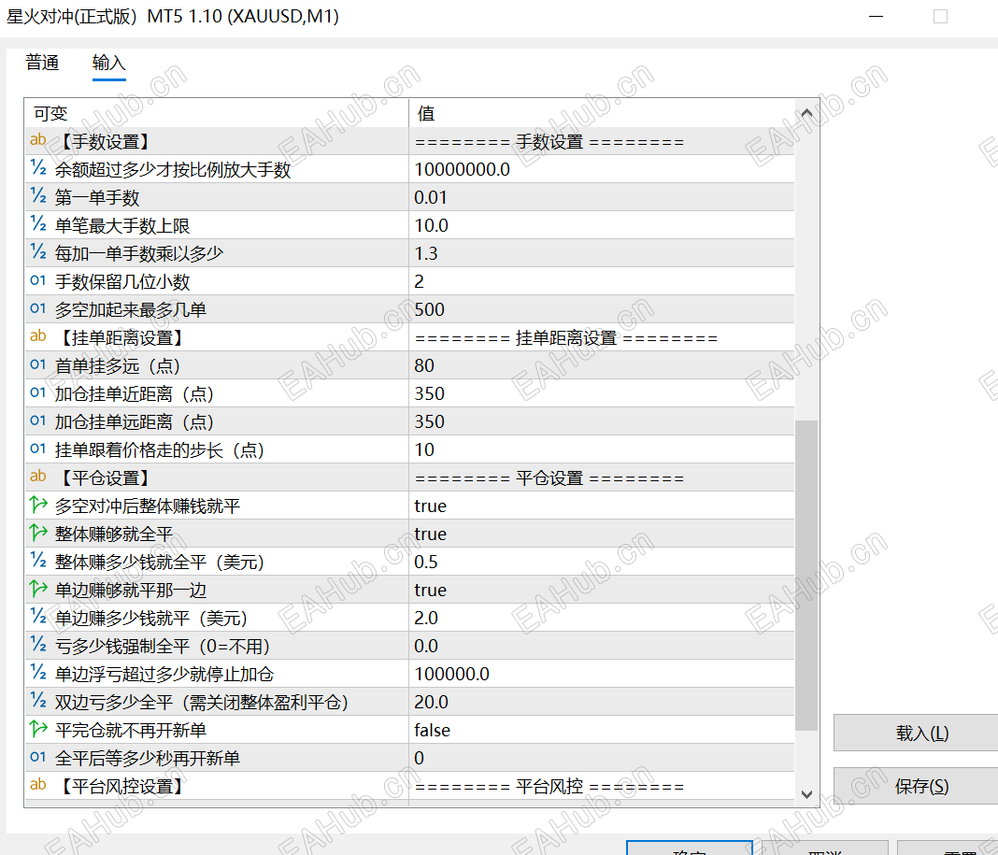Click the 01 icon for 加仓挂单远距离
The height and width of the screenshot is (855, 998).
pyautogui.click(x=38, y=420)
